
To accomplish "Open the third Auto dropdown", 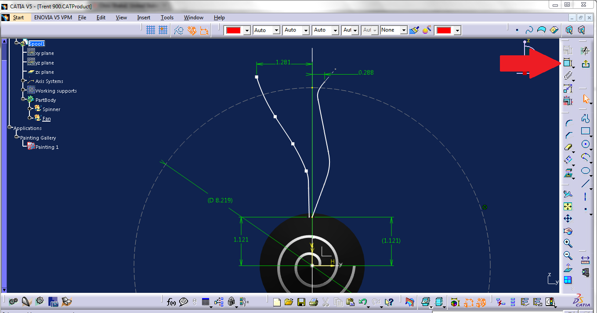I will [x=335, y=30].
